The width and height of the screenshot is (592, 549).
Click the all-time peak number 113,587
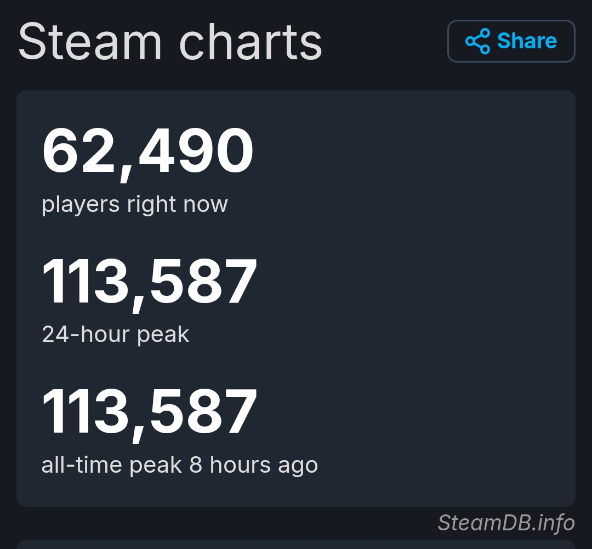149,412
